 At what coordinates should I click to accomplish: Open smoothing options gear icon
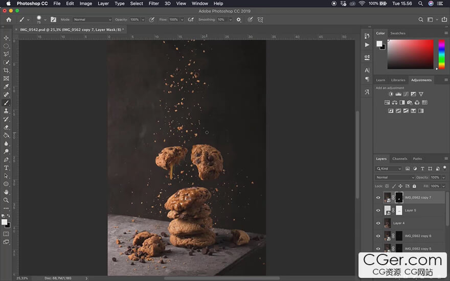pos(238,19)
